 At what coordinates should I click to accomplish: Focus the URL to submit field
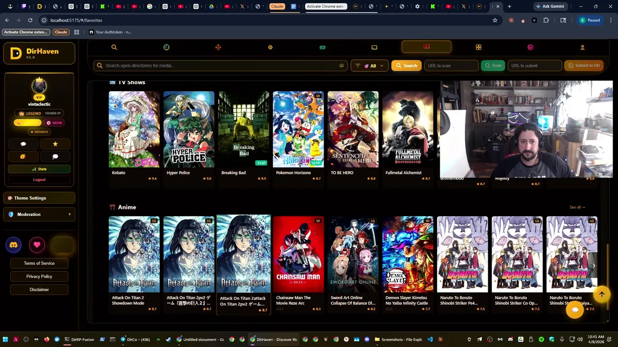[x=534, y=66]
